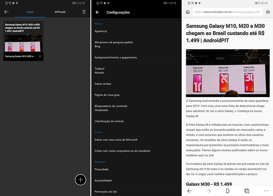Screen dimensions: 273x196
Task: Tap the Avançado section header
Action: tap(100, 162)
